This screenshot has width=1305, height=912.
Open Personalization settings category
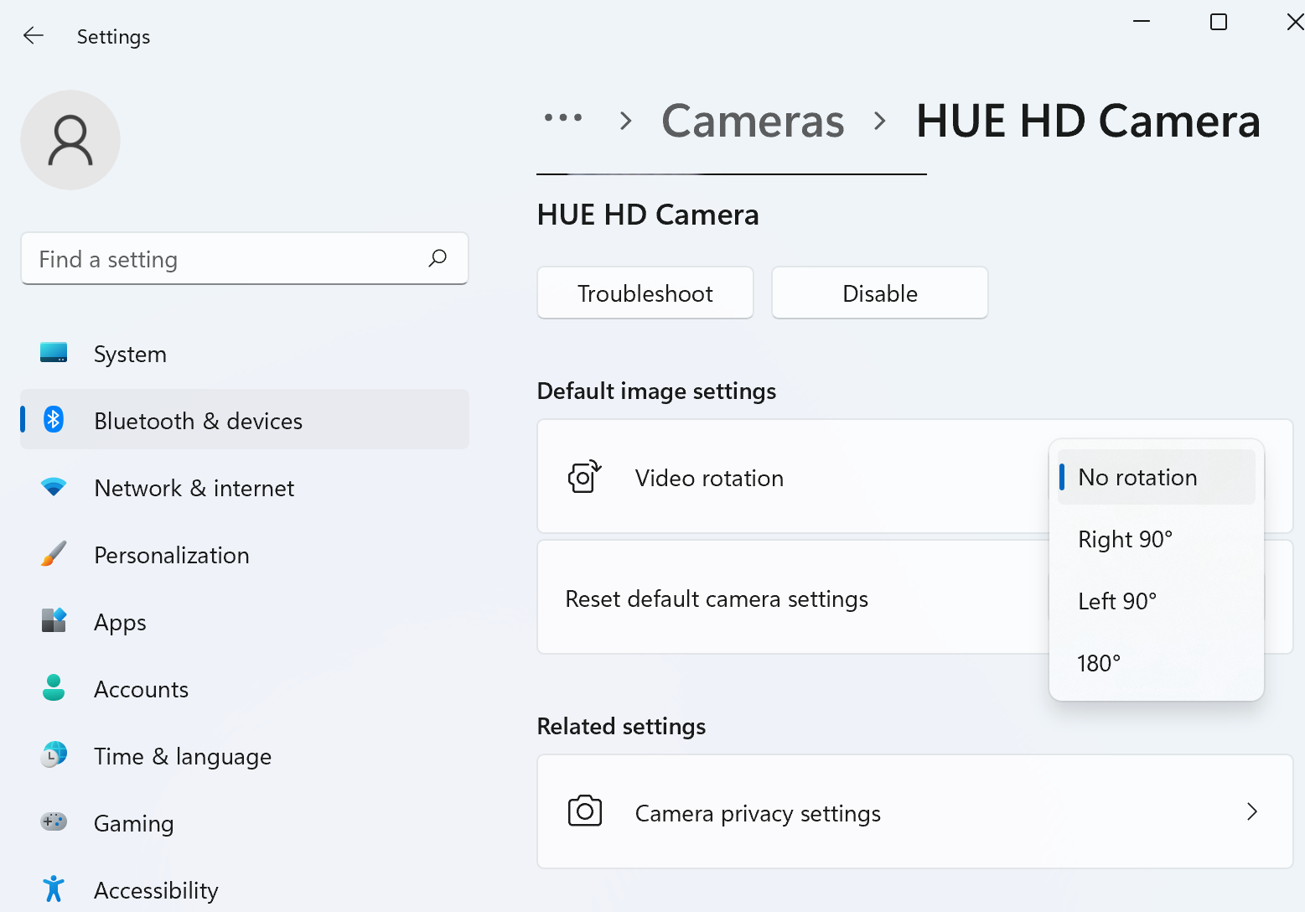click(245, 554)
